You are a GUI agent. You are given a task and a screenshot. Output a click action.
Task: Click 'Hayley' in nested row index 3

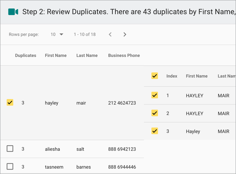click(193, 132)
